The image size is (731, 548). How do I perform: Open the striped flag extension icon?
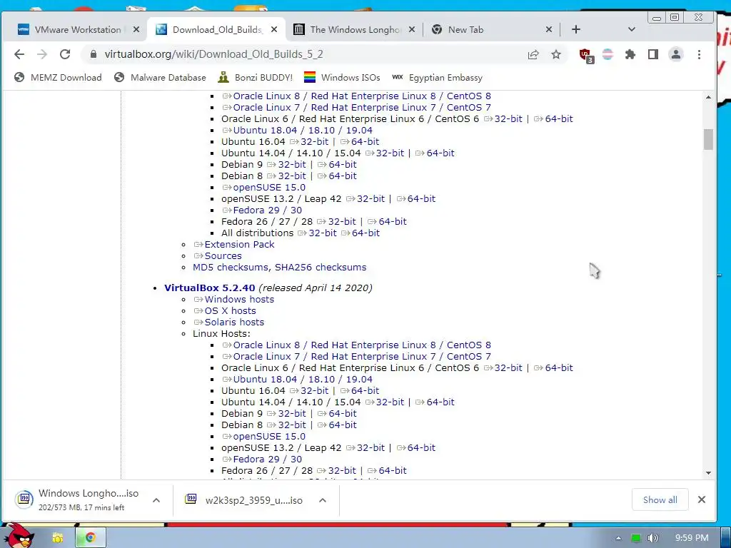pyautogui.click(x=608, y=54)
